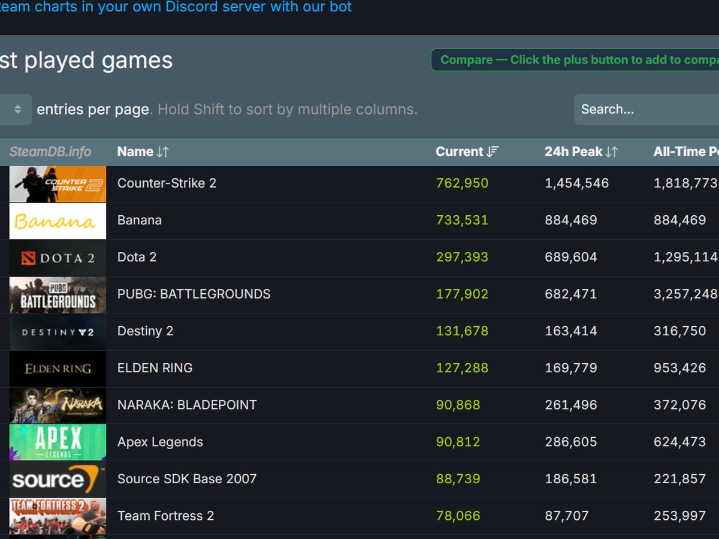
Task: Click the Apex Legends thumbnail
Action: (x=58, y=442)
